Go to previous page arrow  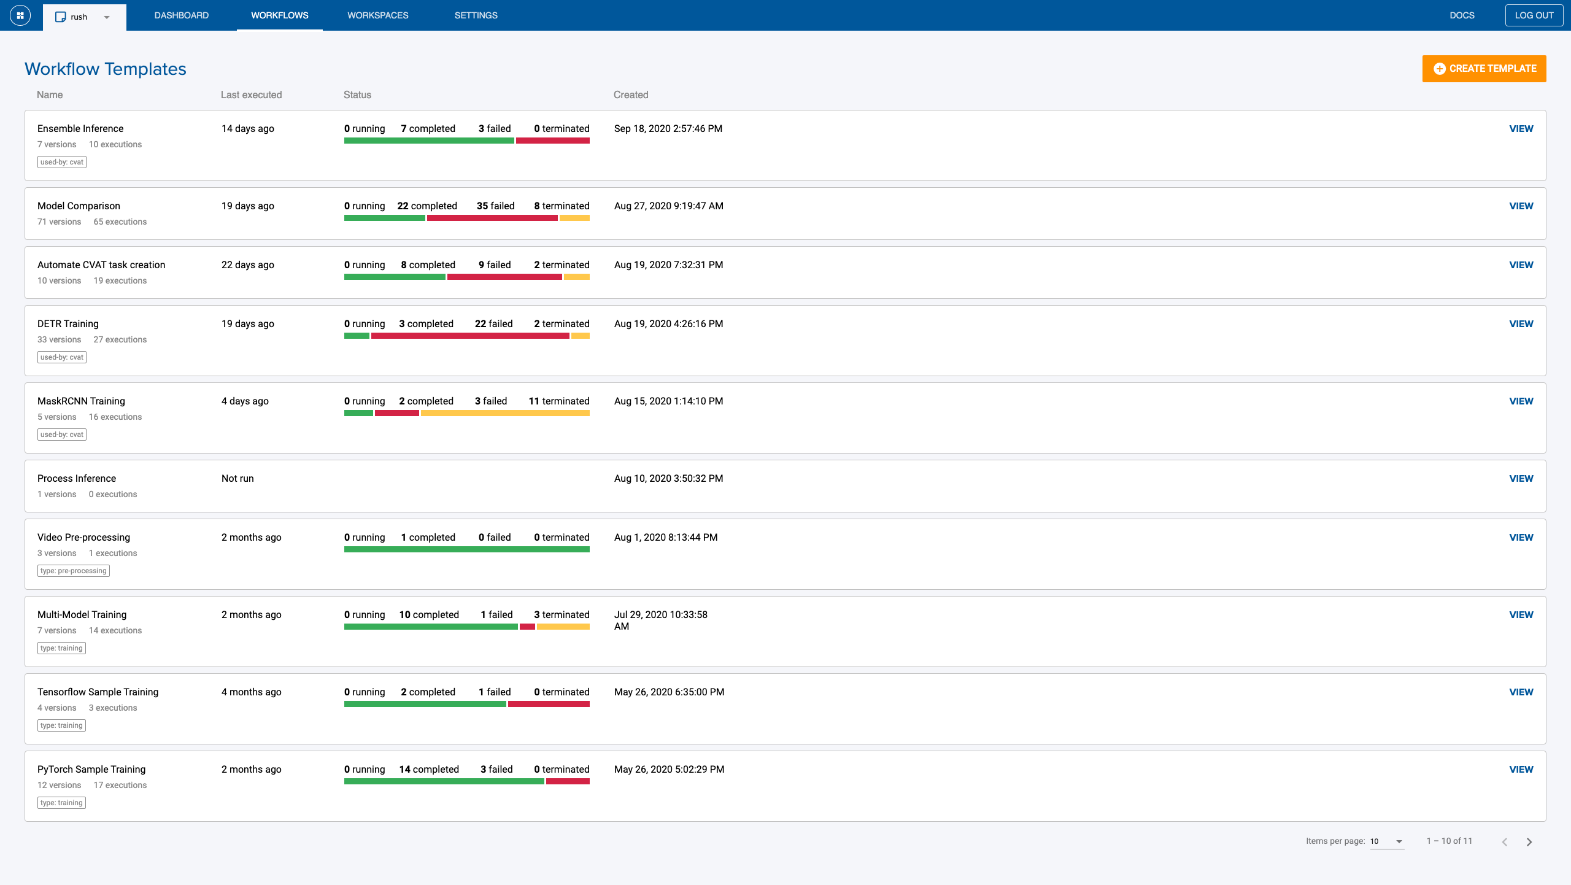pyautogui.click(x=1505, y=842)
